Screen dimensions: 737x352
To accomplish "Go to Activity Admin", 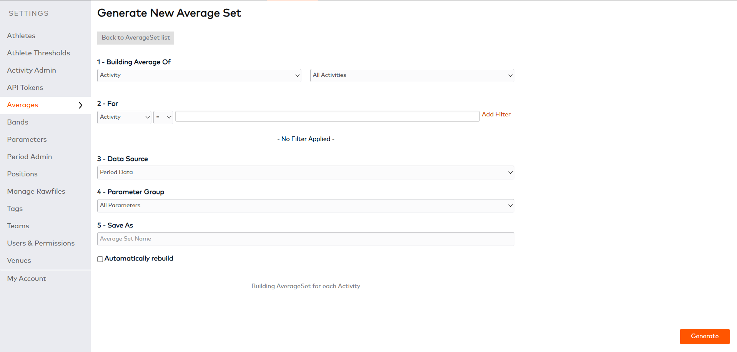I will pyautogui.click(x=32, y=70).
